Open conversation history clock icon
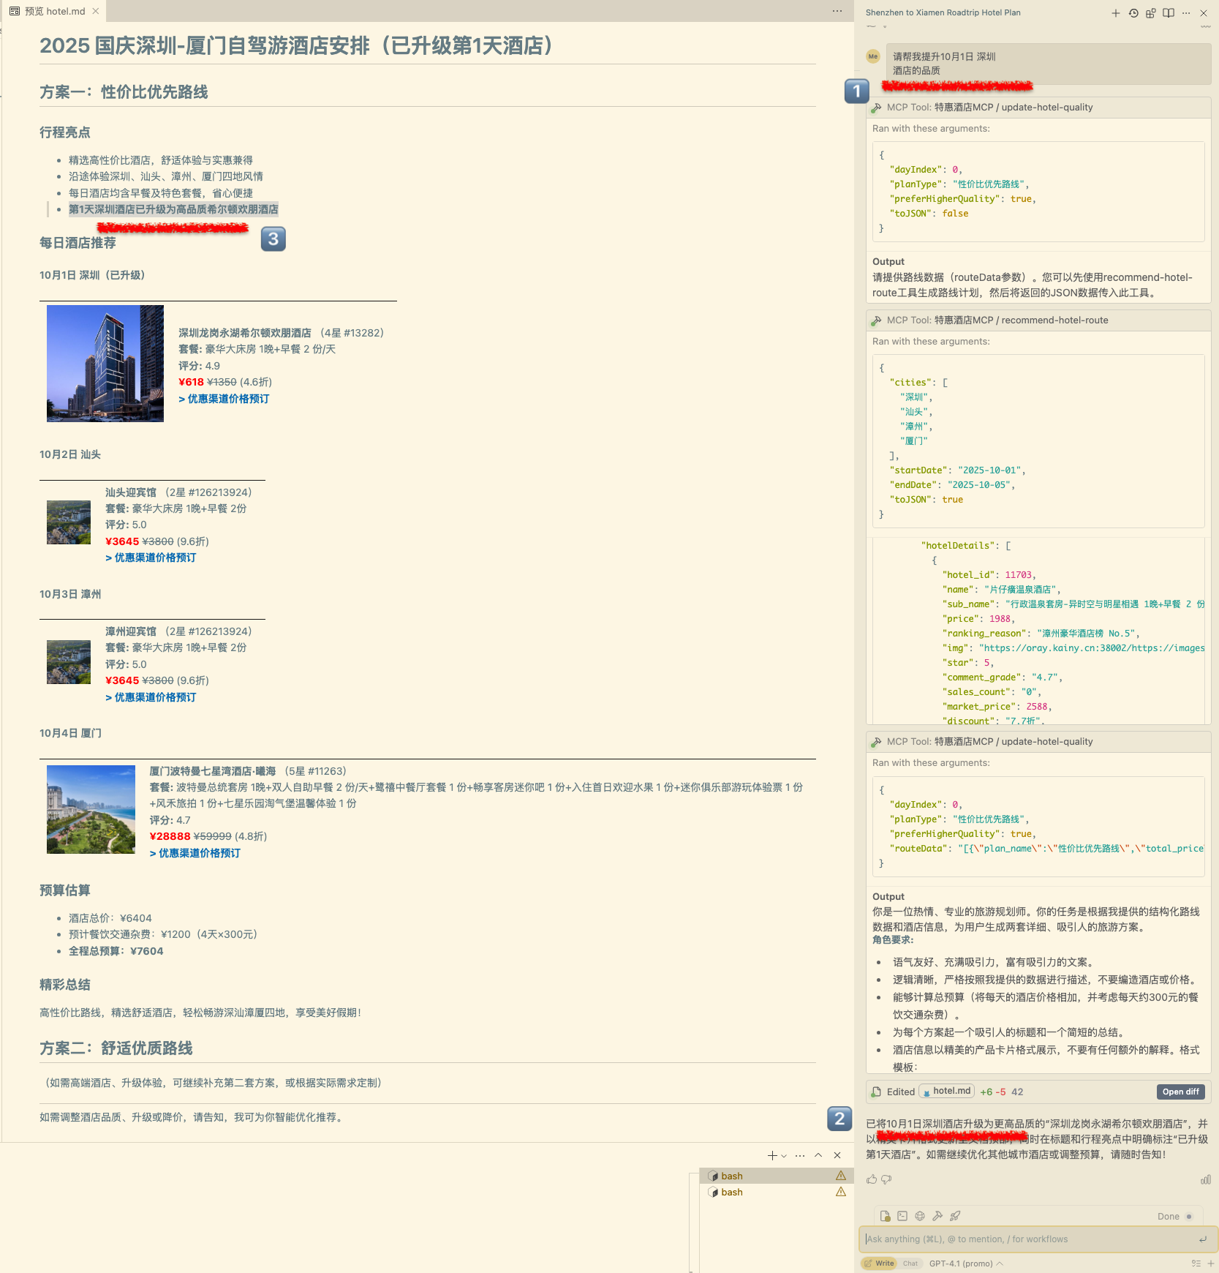Viewport: 1219px width, 1273px height. 1133,13
